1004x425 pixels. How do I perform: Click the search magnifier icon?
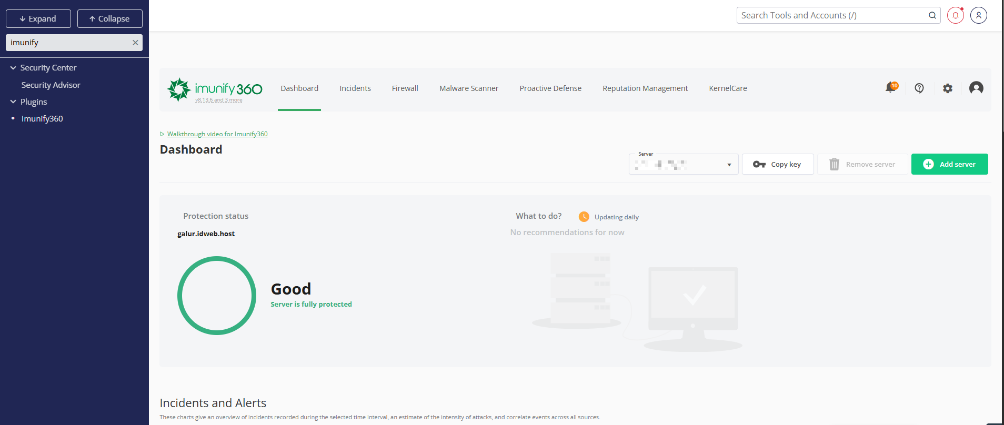pyautogui.click(x=932, y=15)
